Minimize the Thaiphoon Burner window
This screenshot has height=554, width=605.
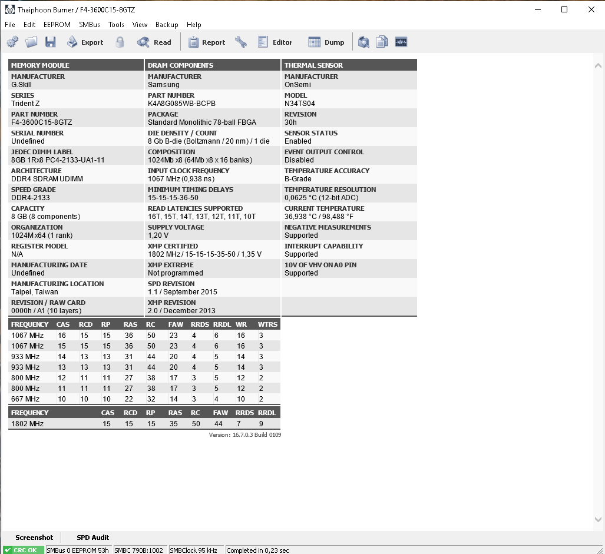click(538, 9)
